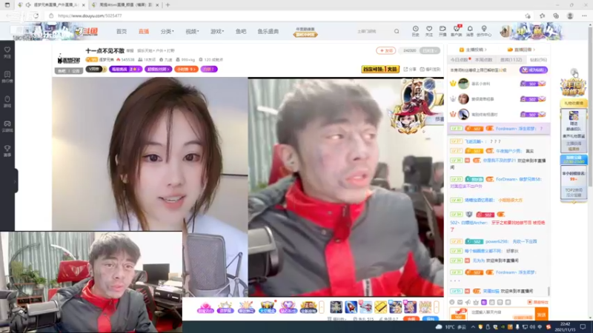Send the gold bar gift
Screen dimensions: 593x333
[x=380, y=307]
